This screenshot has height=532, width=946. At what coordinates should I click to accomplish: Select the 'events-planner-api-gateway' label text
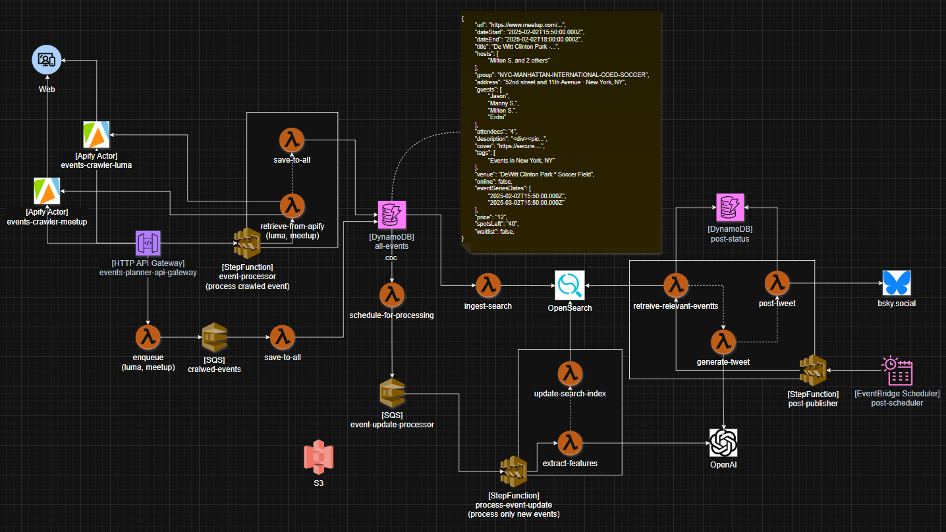coord(148,273)
